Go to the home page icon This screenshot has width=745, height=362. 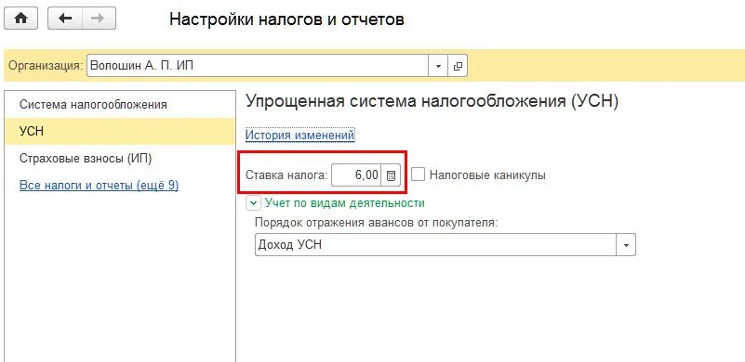(21, 19)
